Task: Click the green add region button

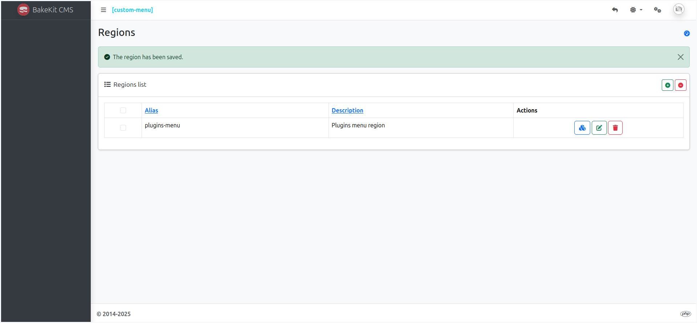Action: pyautogui.click(x=668, y=85)
